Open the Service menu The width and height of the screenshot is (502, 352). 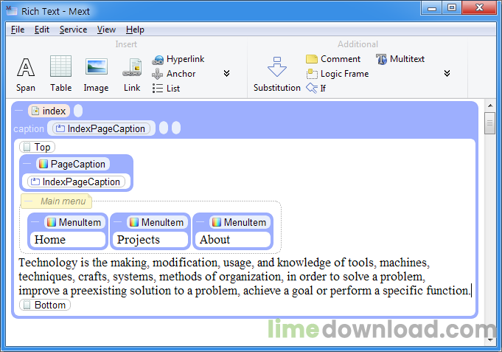tap(73, 30)
